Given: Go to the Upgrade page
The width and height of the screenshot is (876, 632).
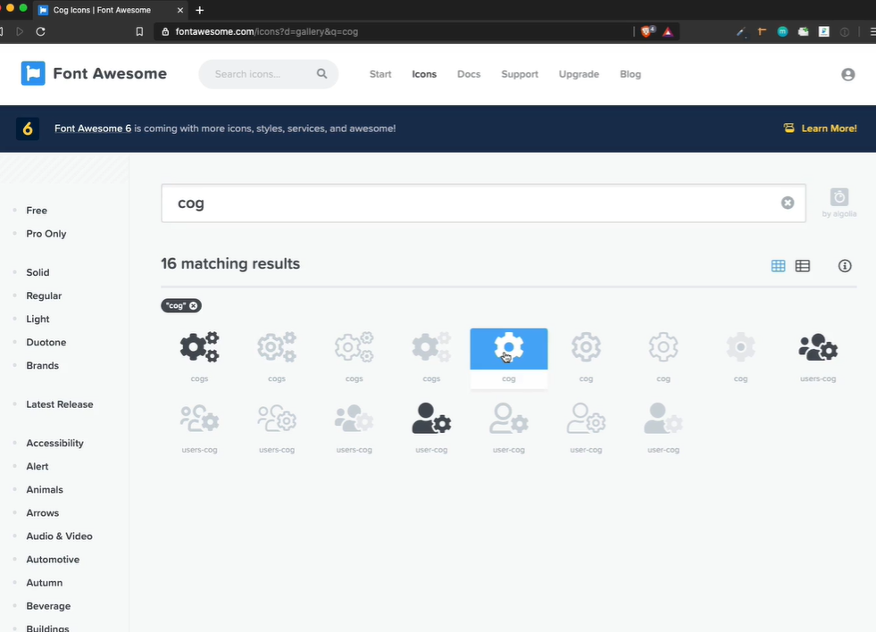Looking at the screenshot, I should [579, 74].
